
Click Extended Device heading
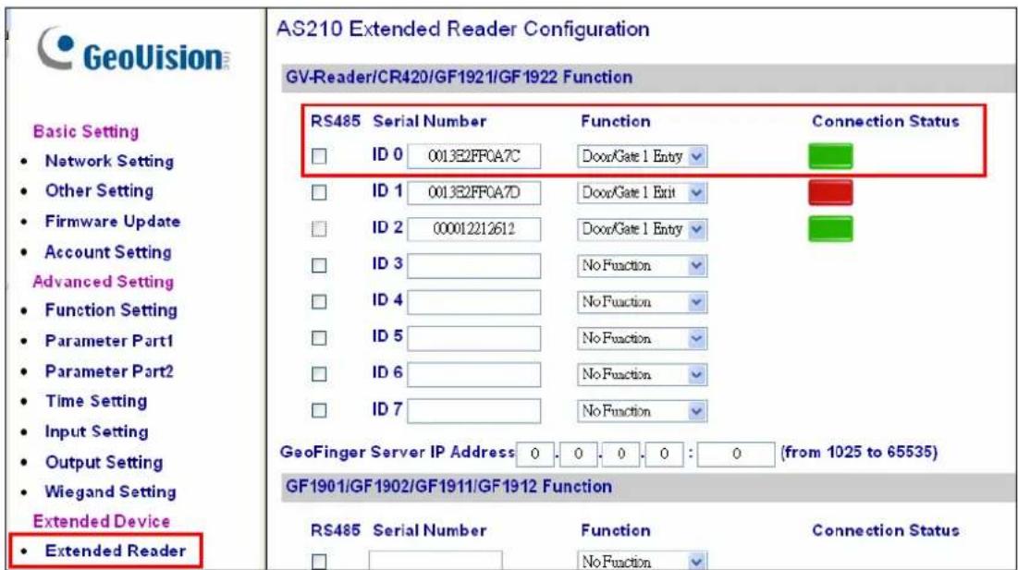coord(102,521)
